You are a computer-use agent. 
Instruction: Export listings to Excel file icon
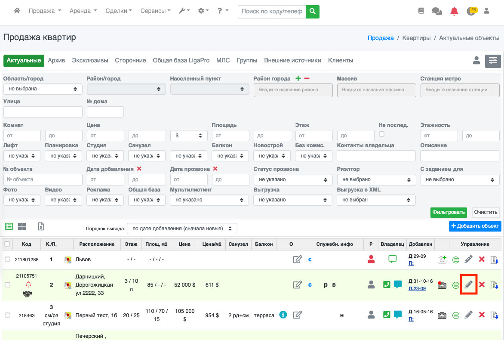pyautogui.click(x=41, y=226)
